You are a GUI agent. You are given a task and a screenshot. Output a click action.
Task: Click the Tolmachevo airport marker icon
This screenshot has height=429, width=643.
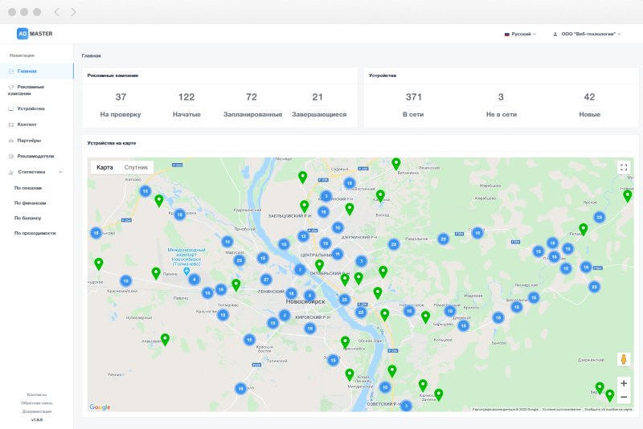pos(186,272)
